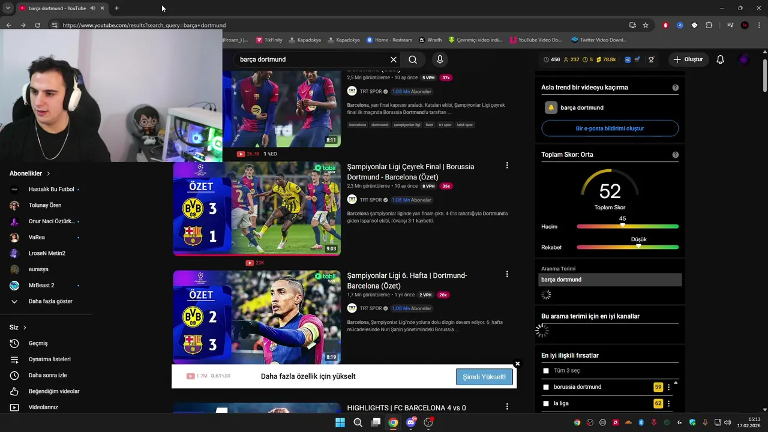Open more options for Borussia Dortmund - Barcelona video
The height and width of the screenshot is (432, 768).
[x=507, y=166]
